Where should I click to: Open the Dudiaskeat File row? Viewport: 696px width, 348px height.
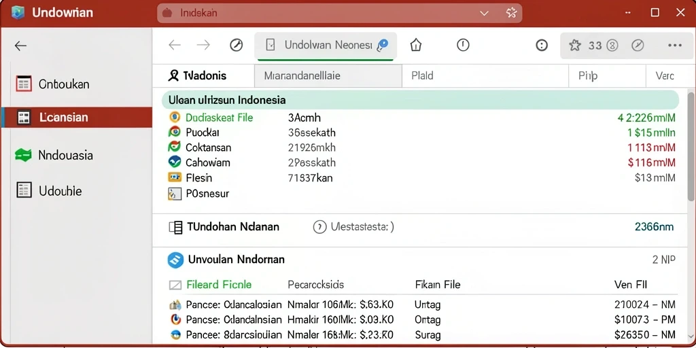point(421,118)
